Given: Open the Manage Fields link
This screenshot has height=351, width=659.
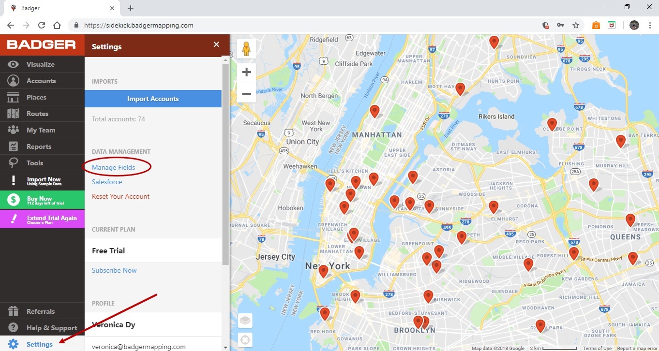Looking at the screenshot, I should tap(113, 167).
